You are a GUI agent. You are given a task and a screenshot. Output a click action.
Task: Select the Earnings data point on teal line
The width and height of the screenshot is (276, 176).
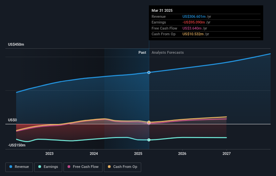tap(149, 140)
